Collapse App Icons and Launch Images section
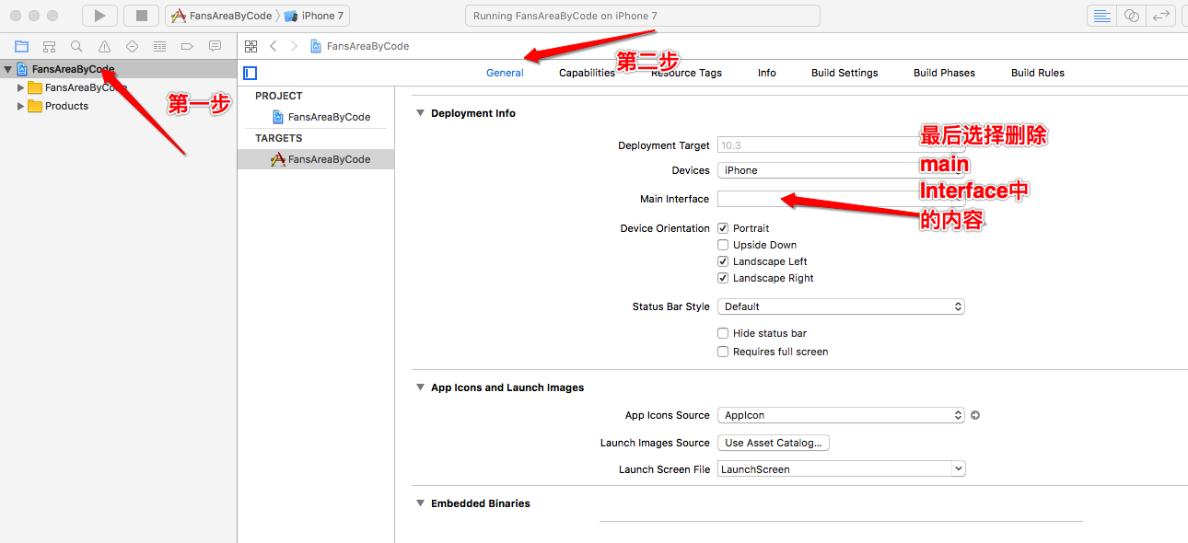 (421, 387)
